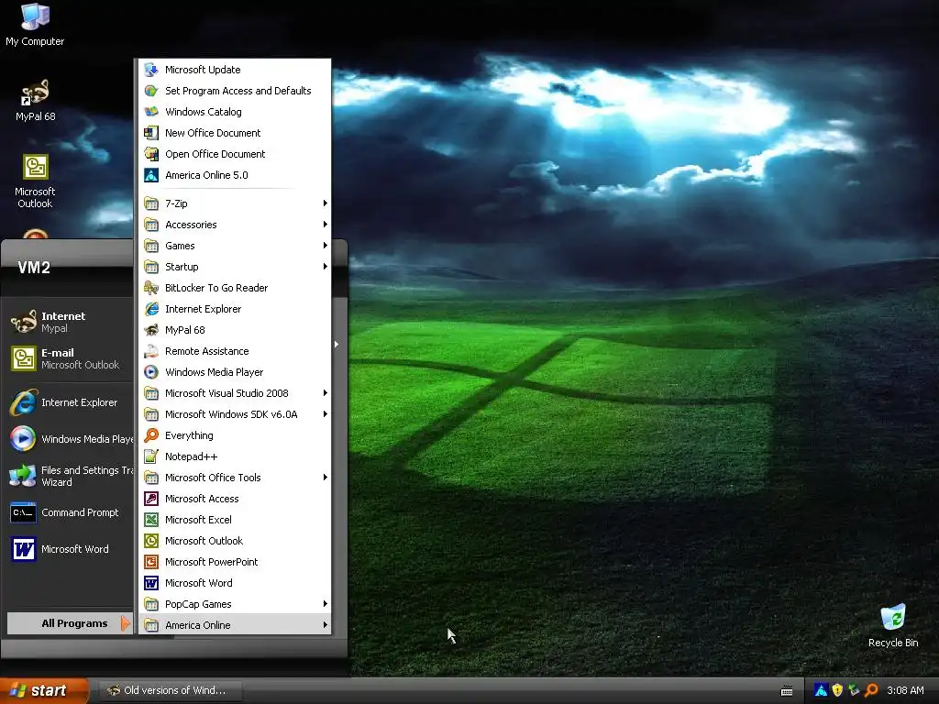
Task: Click the on-screen keyboard icon in the taskbar
Action: pyautogui.click(x=787, y=691)
